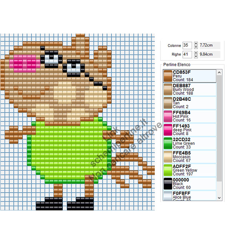The image size is (240, 240).
Task: Click the 7.72cm width value
Action: [206, 45]
